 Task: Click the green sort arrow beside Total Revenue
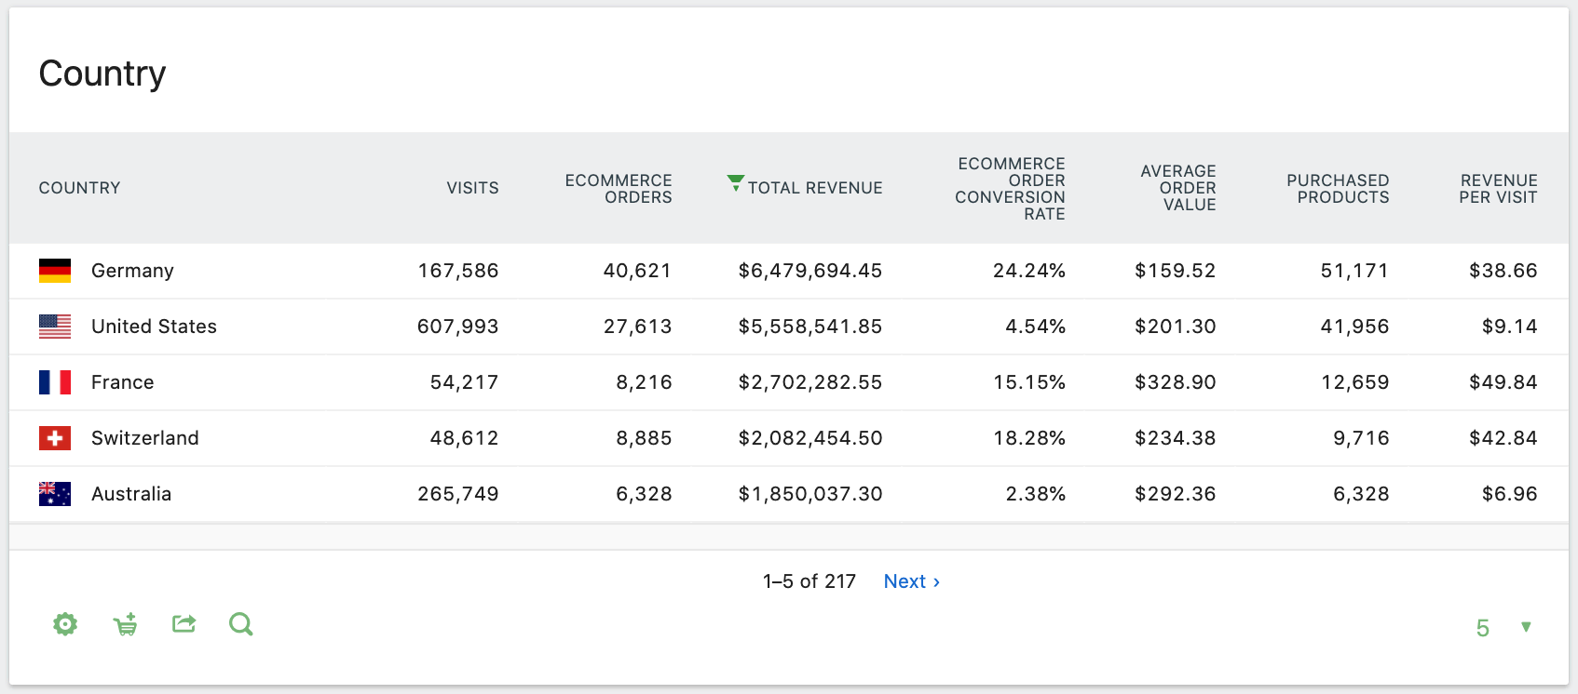[736, 182]
